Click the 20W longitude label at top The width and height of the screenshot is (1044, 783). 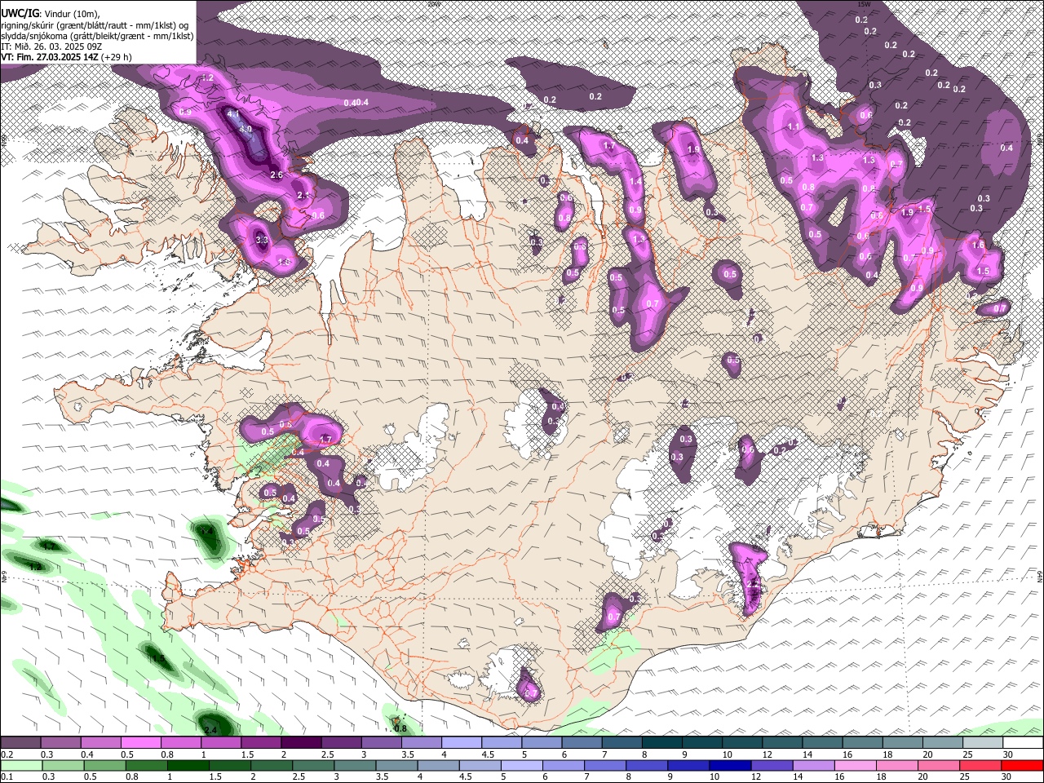(x=435, y=3)
